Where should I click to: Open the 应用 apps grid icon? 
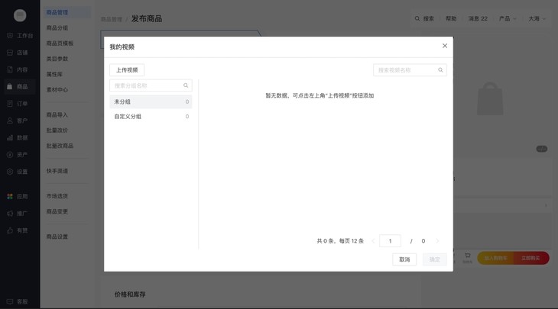pyautogui.click(x=10, y=196)
